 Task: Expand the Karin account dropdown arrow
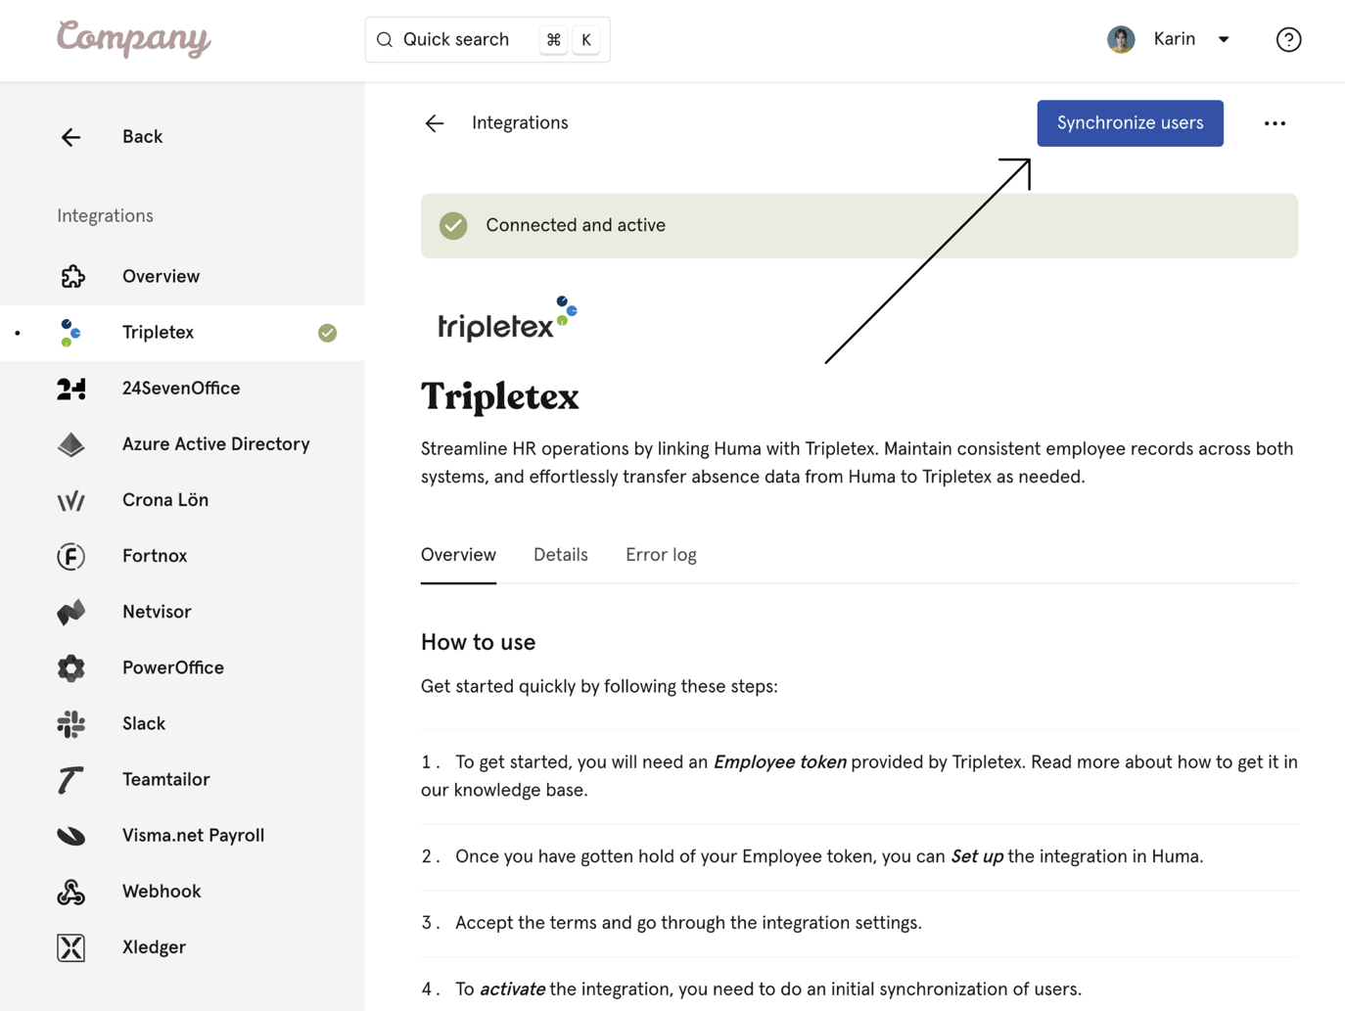click(x=1223, y=39)
